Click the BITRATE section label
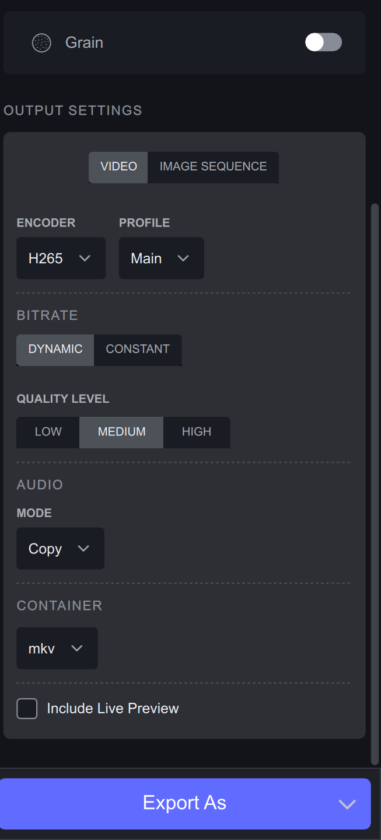Image resolution: width=381 pixels, height=840 pixels. [47, 315]
